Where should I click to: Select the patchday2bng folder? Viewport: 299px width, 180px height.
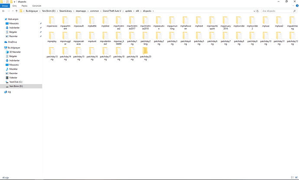point(145,38)
